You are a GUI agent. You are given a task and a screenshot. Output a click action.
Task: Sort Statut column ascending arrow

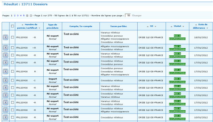(x=171, y=26)
